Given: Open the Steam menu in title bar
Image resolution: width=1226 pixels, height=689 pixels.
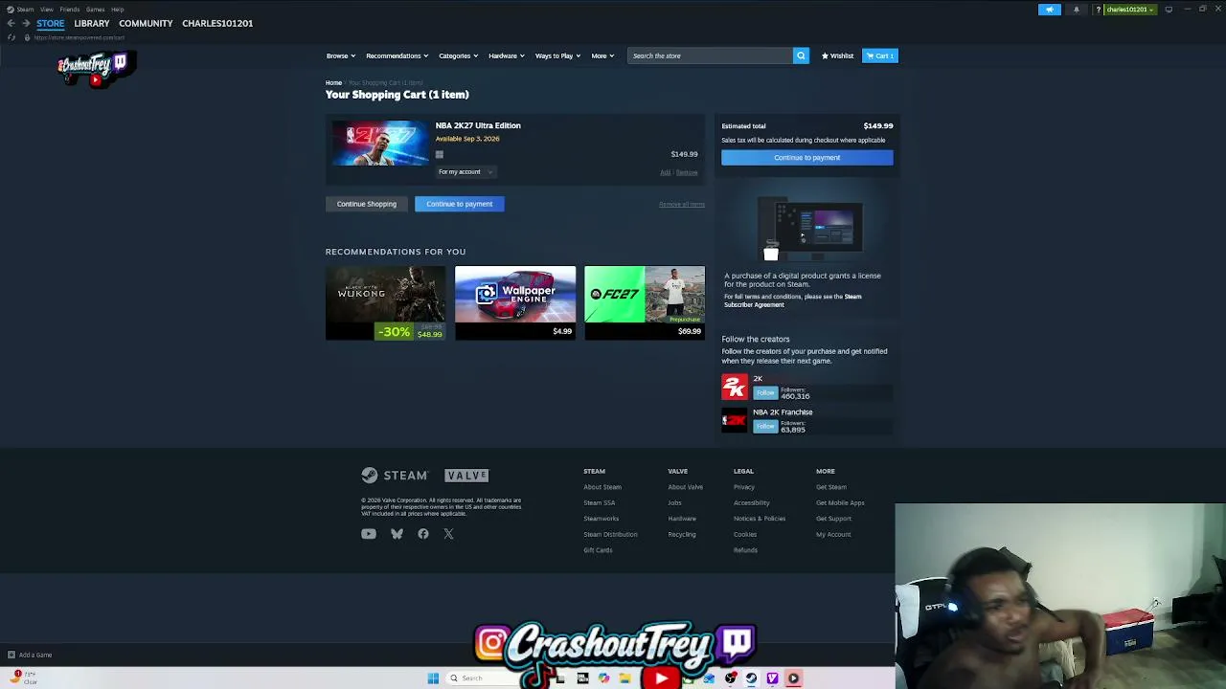Looking at the screenshot, I should coord(21,10).
